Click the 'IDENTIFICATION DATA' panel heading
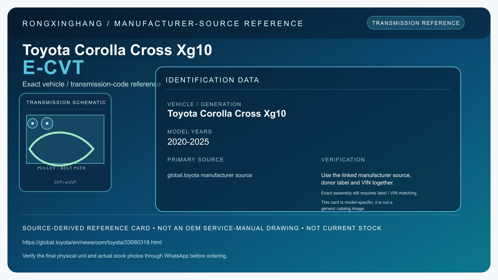Image resolution: width=498 pixels, height=280 pixels. [212, 80]
